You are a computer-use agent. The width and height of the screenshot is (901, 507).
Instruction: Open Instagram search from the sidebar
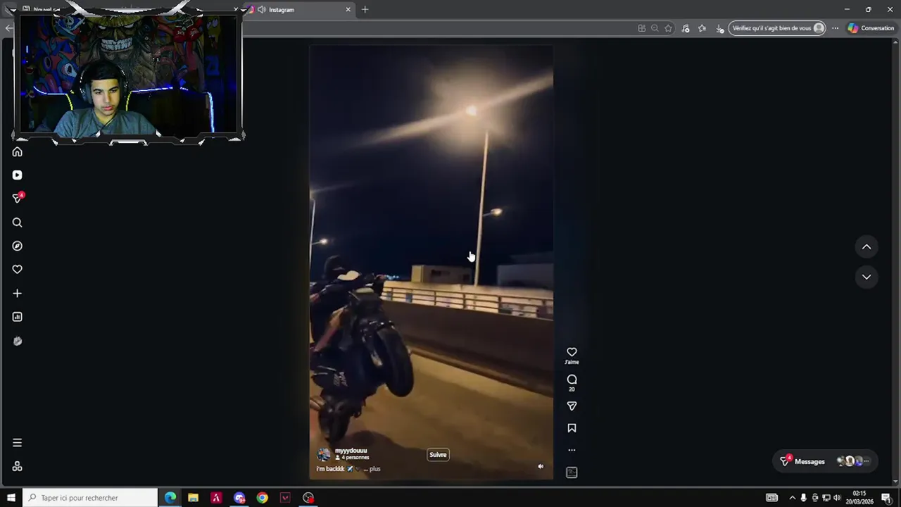click(x=17, y=223)
